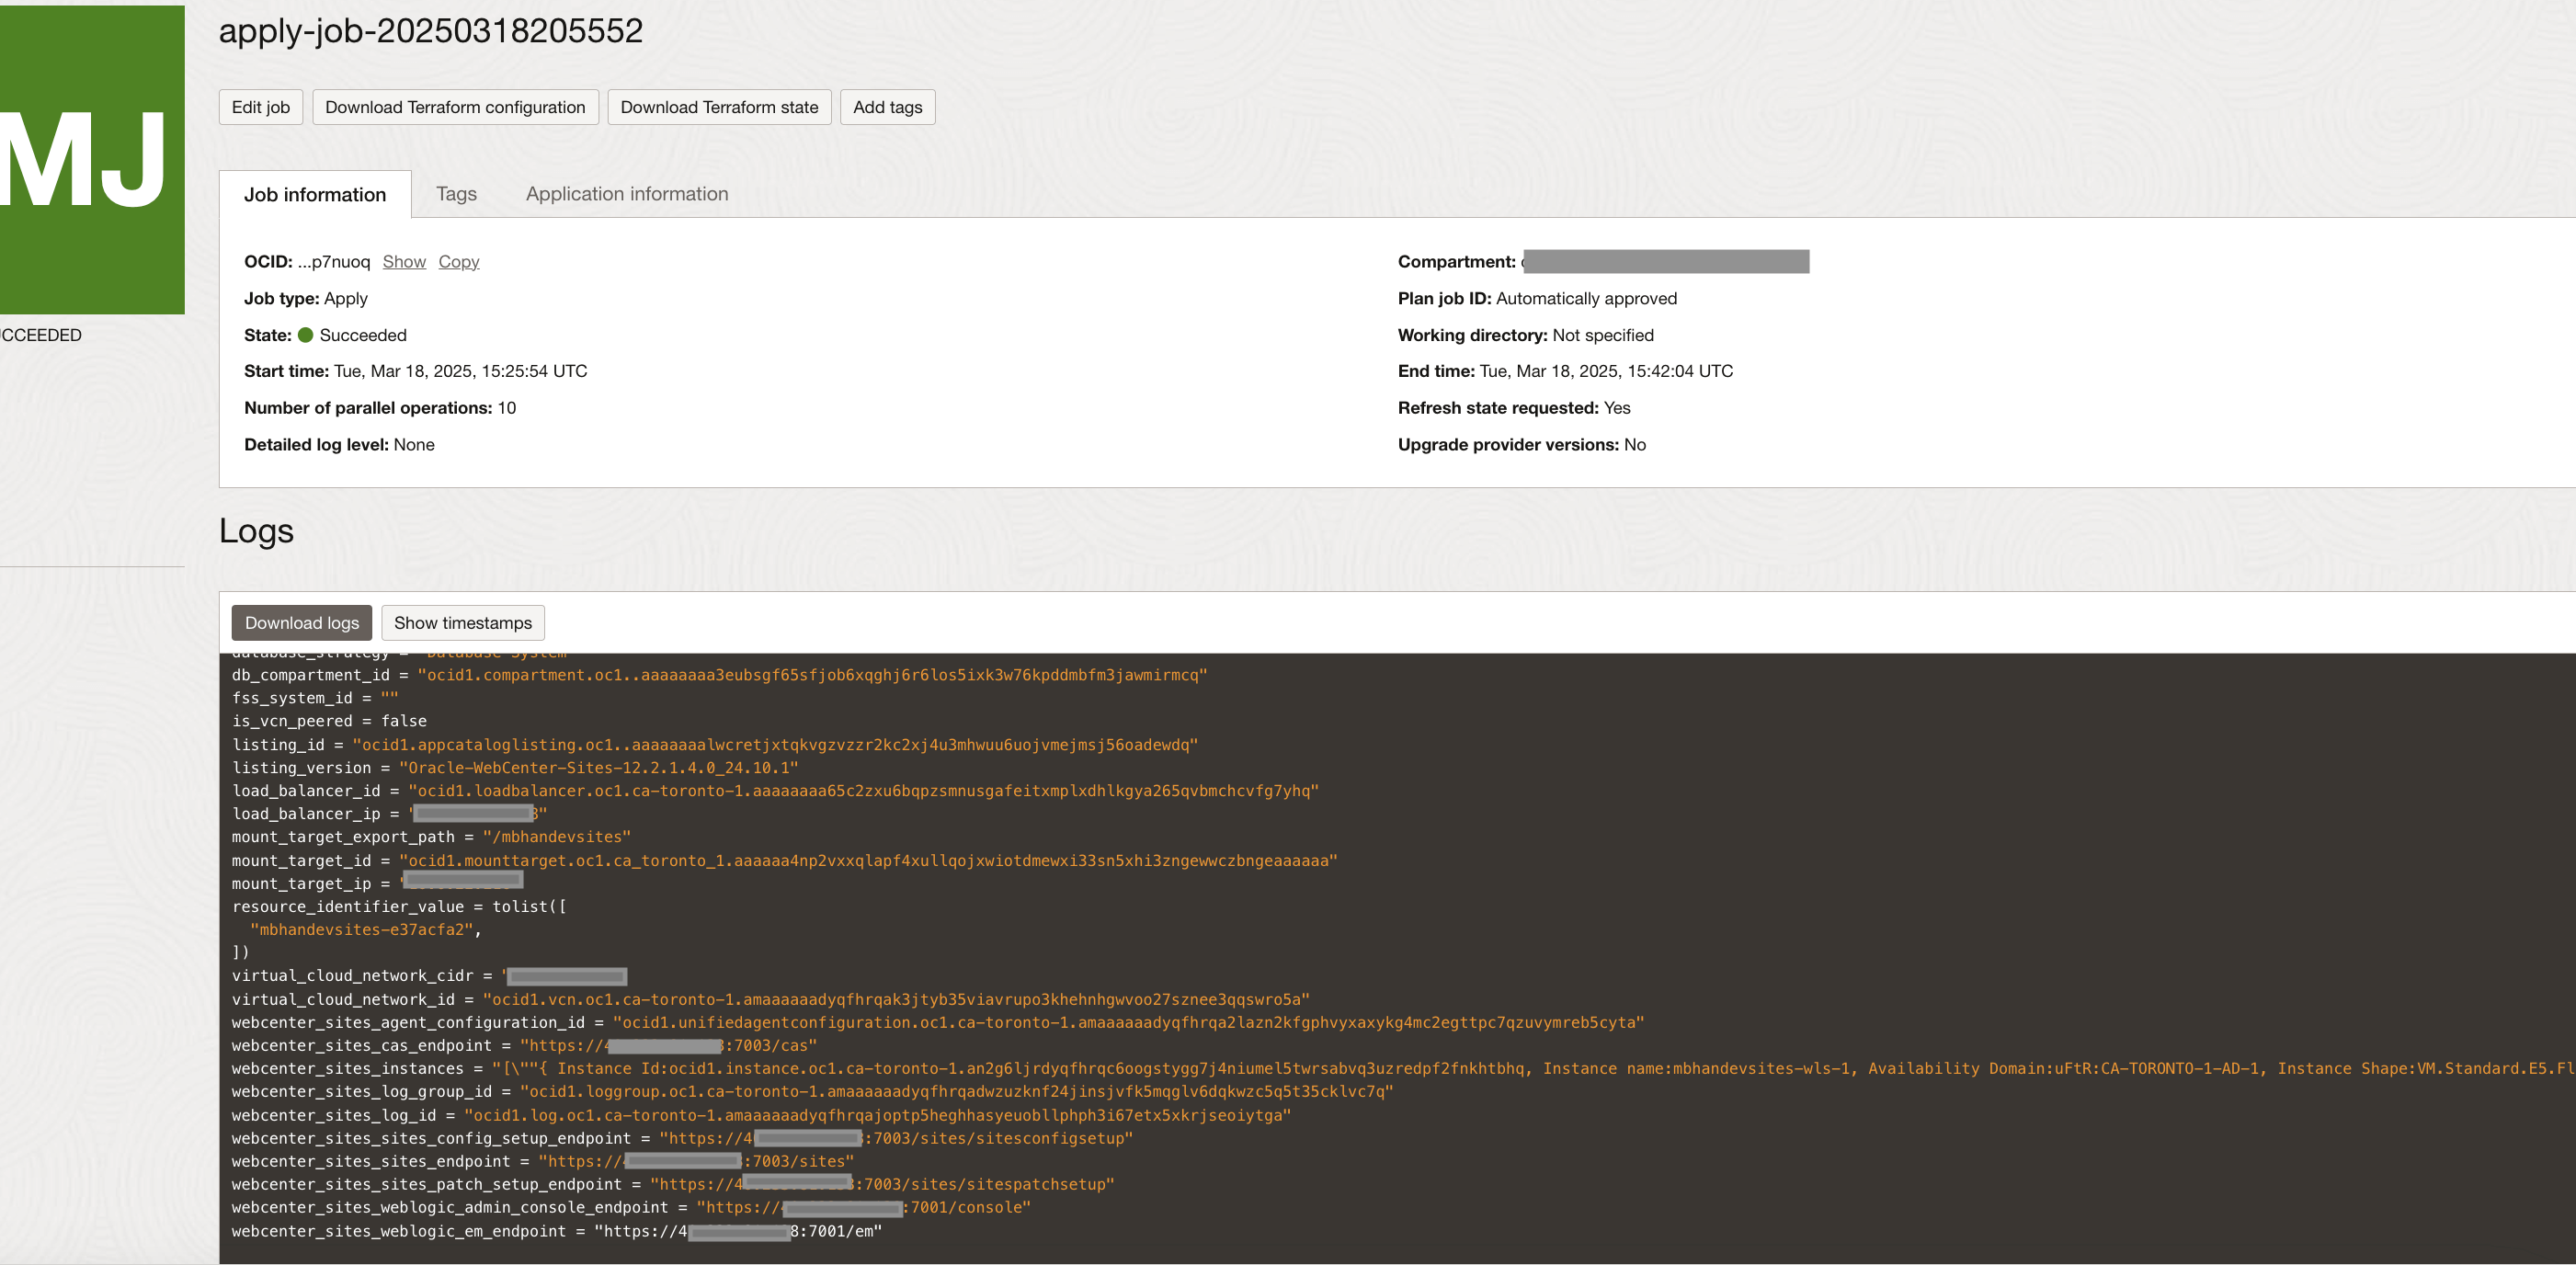Click the load_balancer_id OCID log line

[x=863, y=791]
